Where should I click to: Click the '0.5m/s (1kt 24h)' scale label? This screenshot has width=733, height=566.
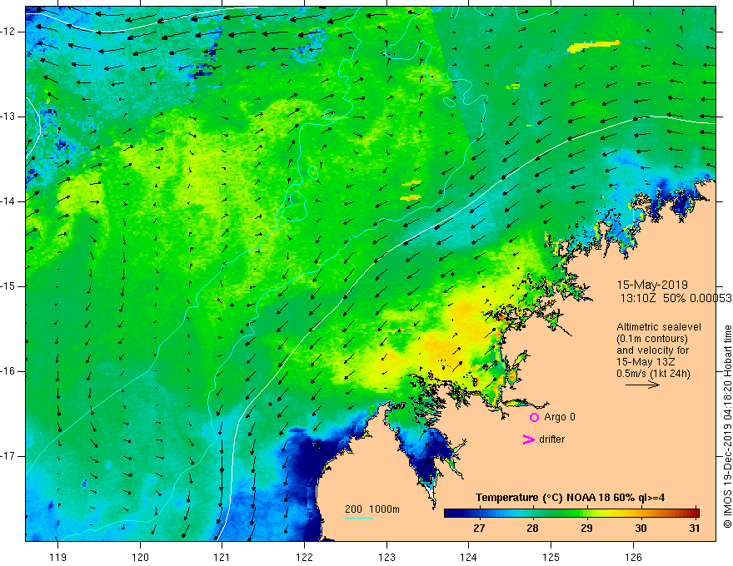[x=653, y=374]
